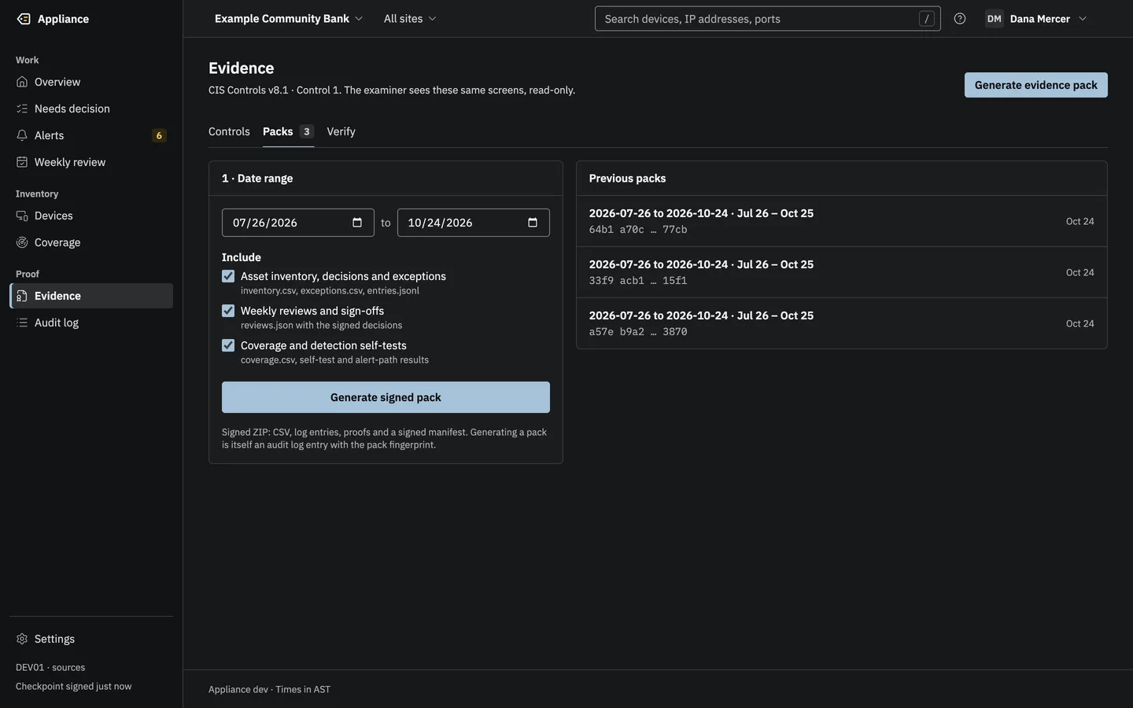The height and width of the screenshot is (708, 1133).
Task: Expand Example Community Bank dropdown
Action: tap(289, 19)
